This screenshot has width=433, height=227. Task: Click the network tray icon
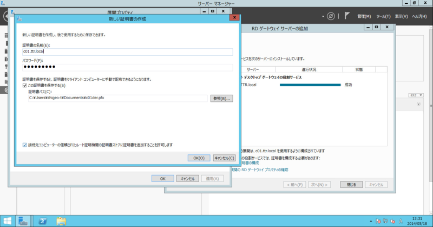point(385,221)
